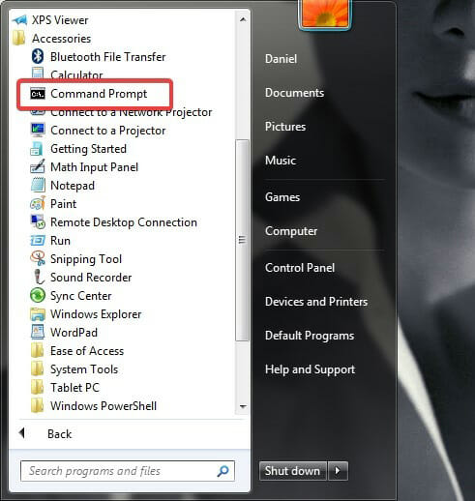Select WordPad text entry

74,333
